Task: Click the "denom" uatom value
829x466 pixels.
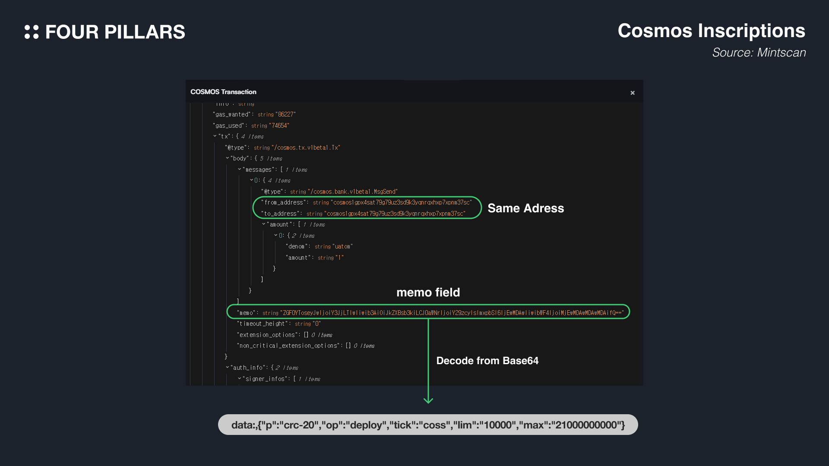Action: point(343,246)
